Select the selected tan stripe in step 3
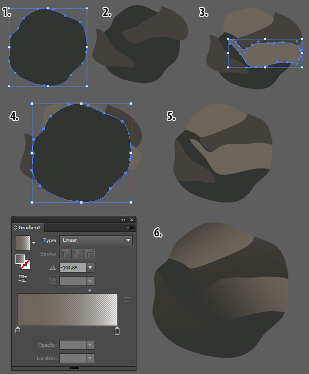 point(272,54)
